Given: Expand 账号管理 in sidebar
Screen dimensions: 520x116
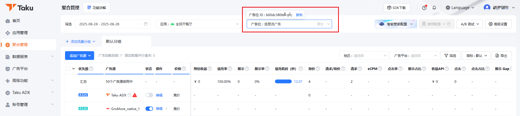Looking at the screenshot, I should tap(29, 105).
